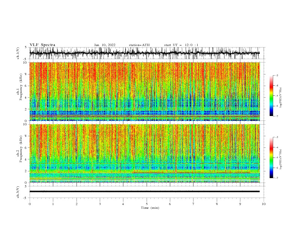
Task: Click the ch.1 voltage waveform trace
Action: pos(144,53)
